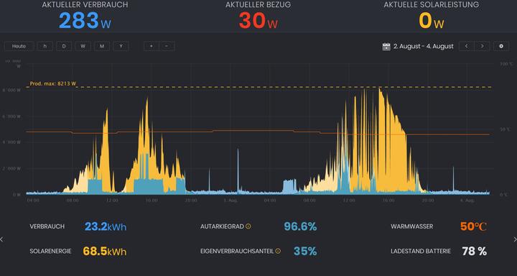517x276 pixels.
Task: Switch to the day 'D' view
Action: pos(64,46)
